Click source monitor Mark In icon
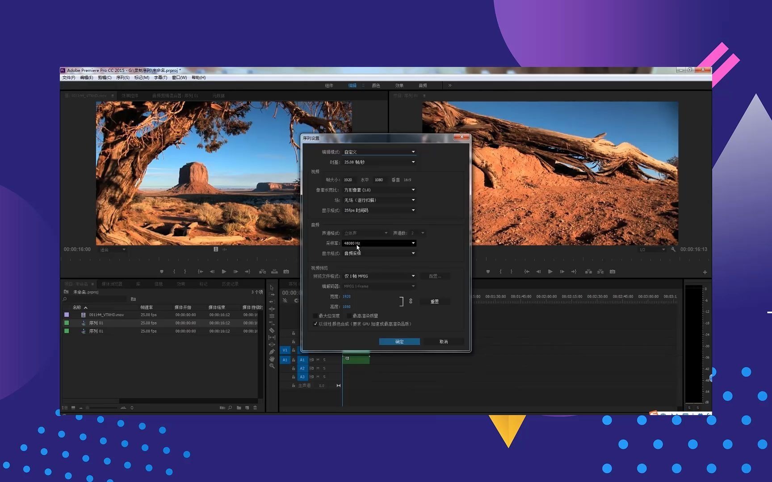Image resolution: width=772 pixels, height=482 pixels. (x=174, y=271)
